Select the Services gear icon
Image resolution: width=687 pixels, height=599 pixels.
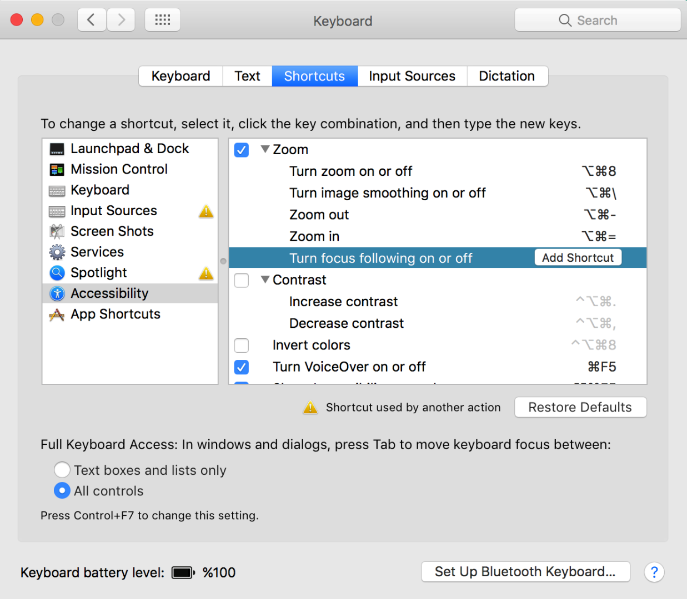[x=57, y=251]
